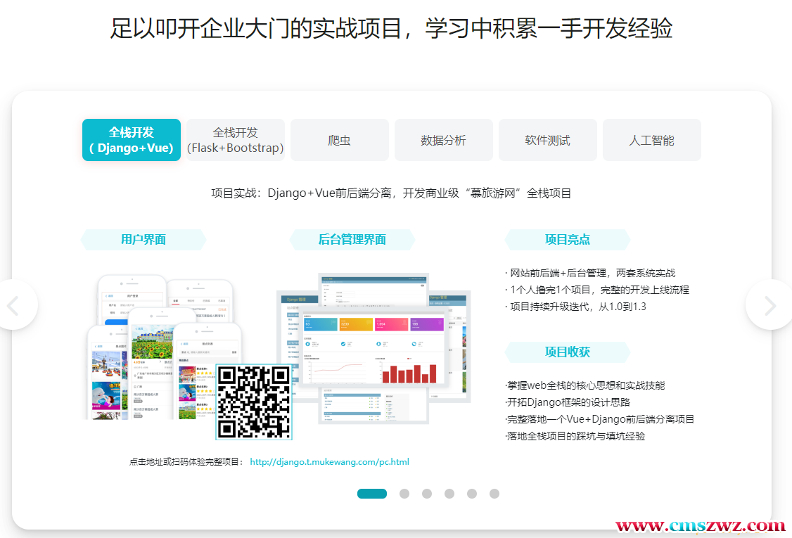The width and height of the screenshot is (792, 538).
Task: Click the 用户界面 section label
Action: [143, 240]
